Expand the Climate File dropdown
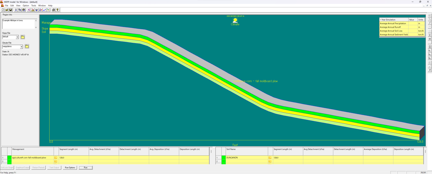432x174 pixels. pos(21,47)
